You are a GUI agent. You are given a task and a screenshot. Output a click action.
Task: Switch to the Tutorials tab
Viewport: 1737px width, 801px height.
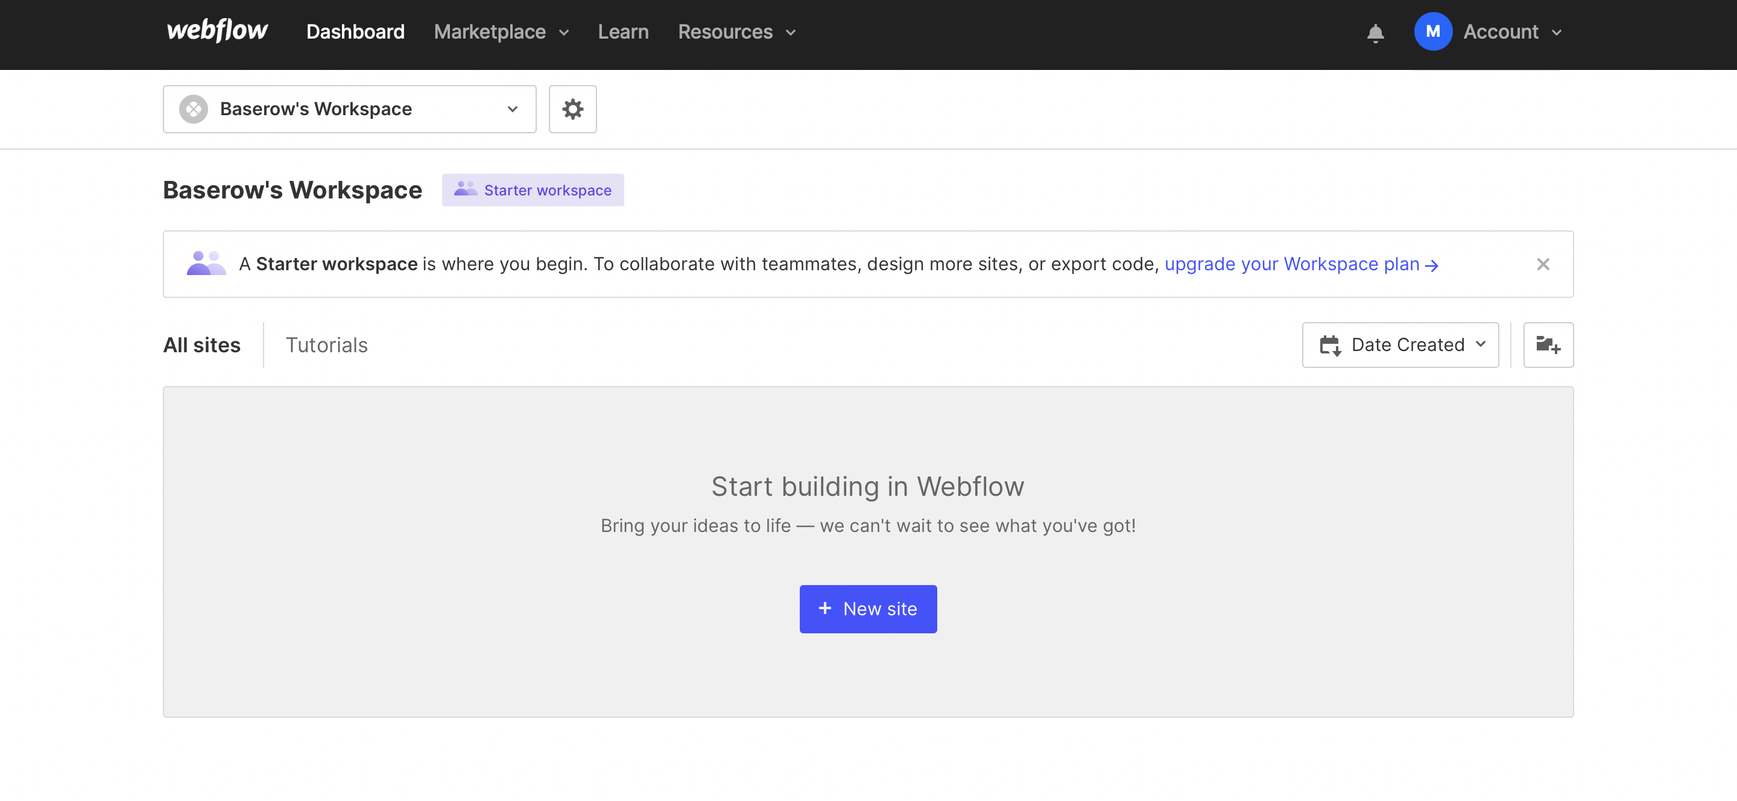pyautogui.click(x=326, y=345)
